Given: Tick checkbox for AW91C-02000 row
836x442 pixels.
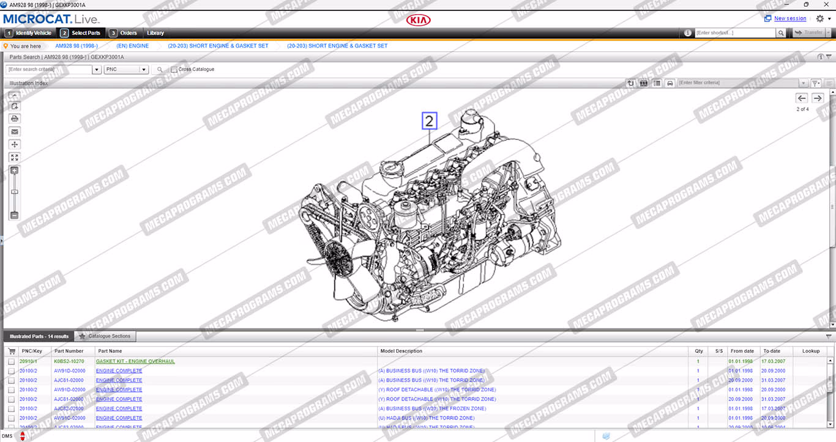Looking at the screenshot, I should [x=12, y=418].
